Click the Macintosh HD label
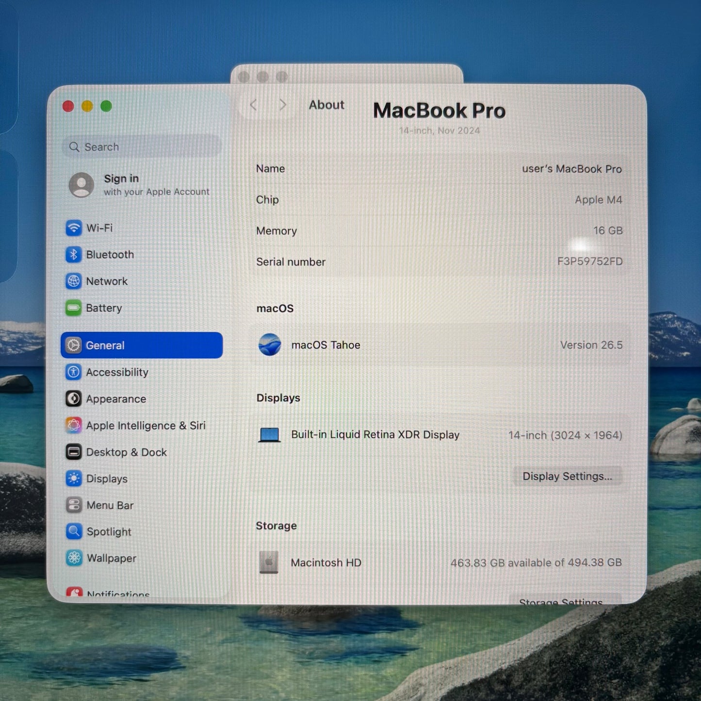Viewport: 701px width, 701px height. pos(326,563)
